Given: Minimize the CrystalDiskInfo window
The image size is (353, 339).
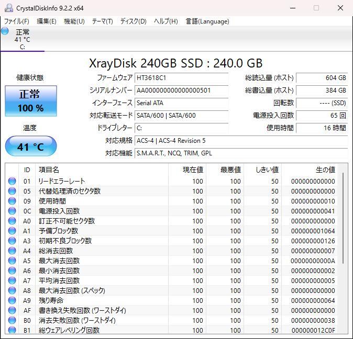Looking at the screenshot, I should coord(293,8).
